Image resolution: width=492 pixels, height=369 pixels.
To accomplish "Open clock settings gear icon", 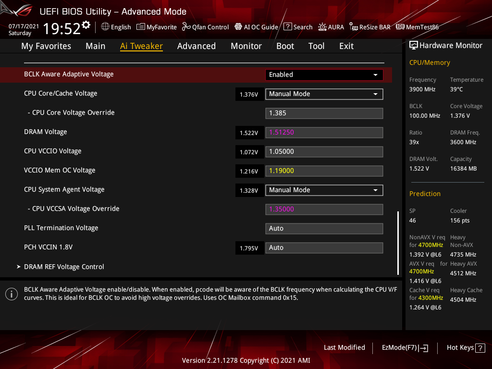I will tap(86, 25).
